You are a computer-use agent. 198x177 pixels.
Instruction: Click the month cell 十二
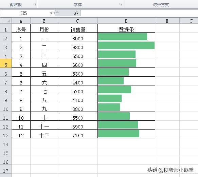click(x=44, y=134)
